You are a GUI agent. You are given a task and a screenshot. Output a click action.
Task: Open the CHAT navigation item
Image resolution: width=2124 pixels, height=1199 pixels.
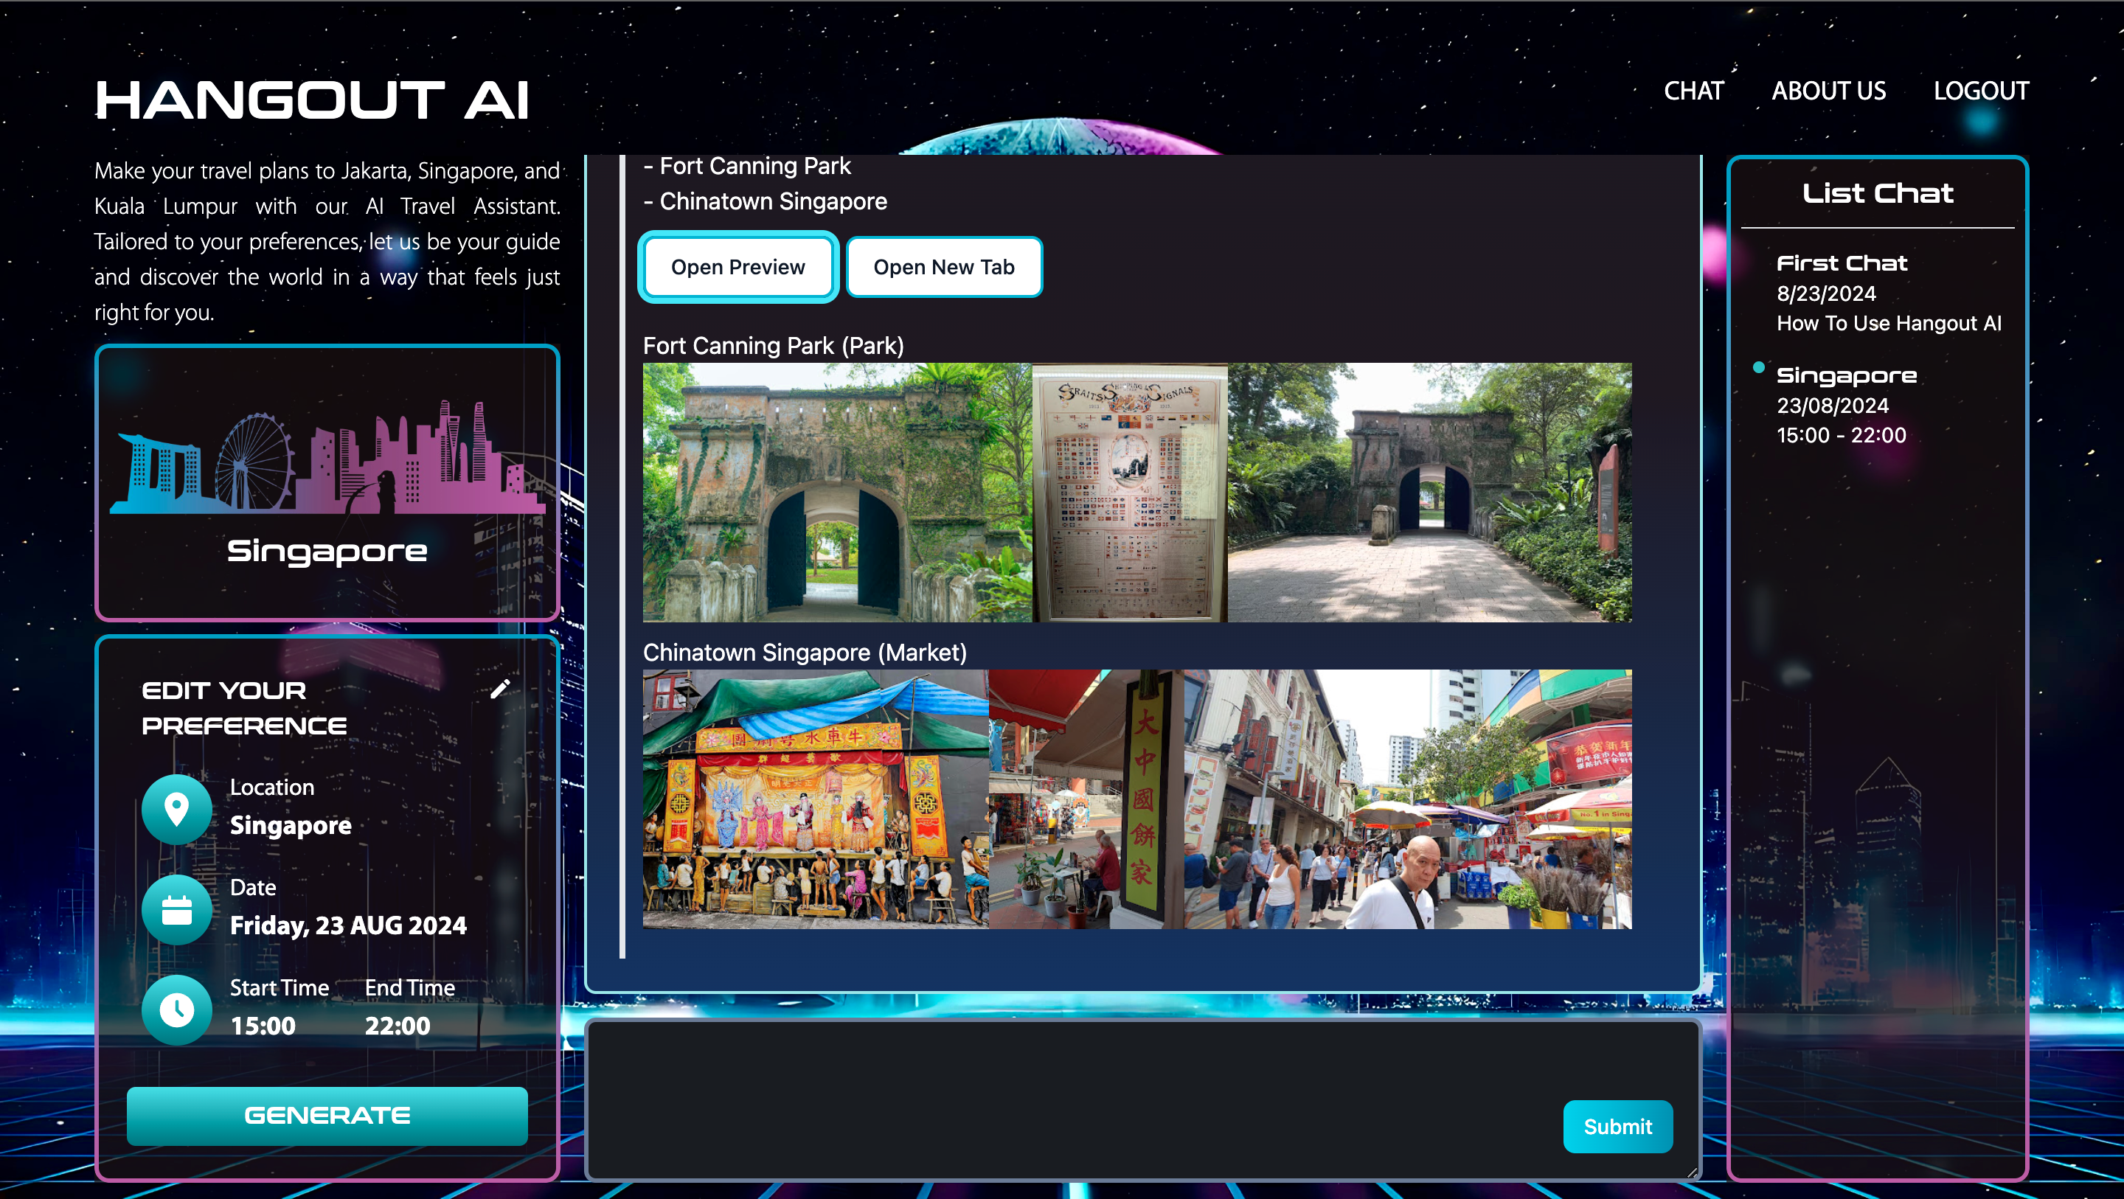point(1693,91)
